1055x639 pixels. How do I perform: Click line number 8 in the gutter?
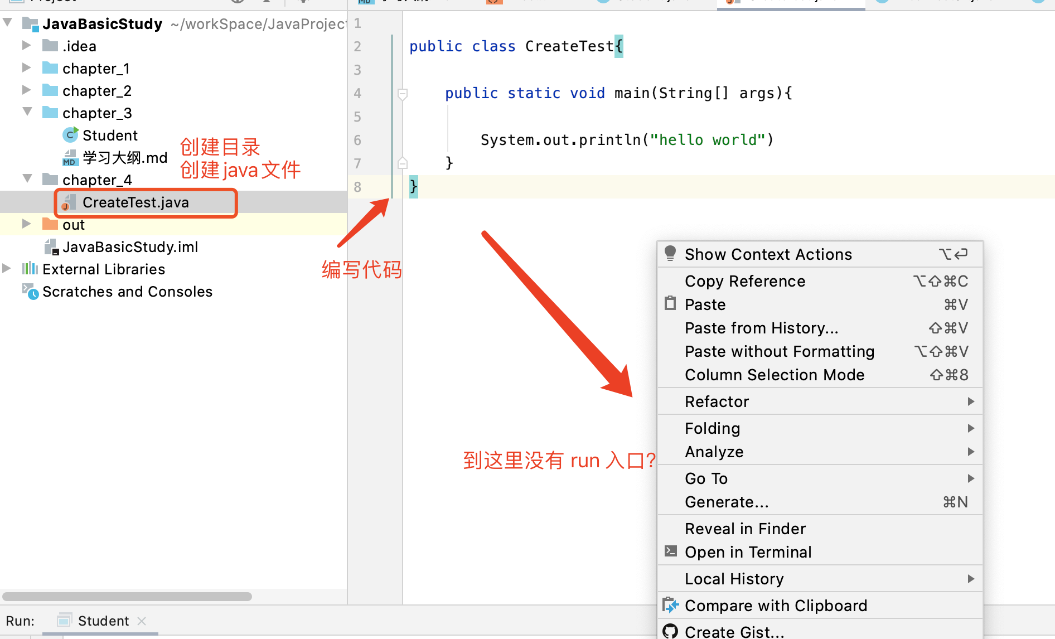tap(357, 187)
